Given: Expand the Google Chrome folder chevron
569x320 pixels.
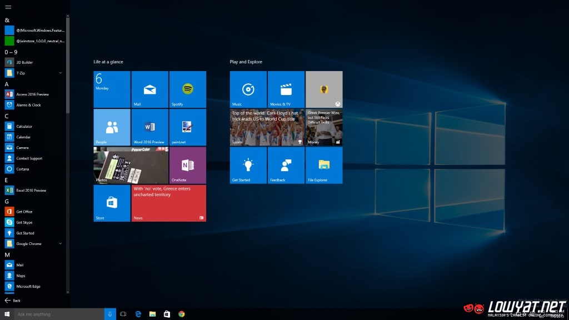Looking at the screenshot, I should click(61, 244).
